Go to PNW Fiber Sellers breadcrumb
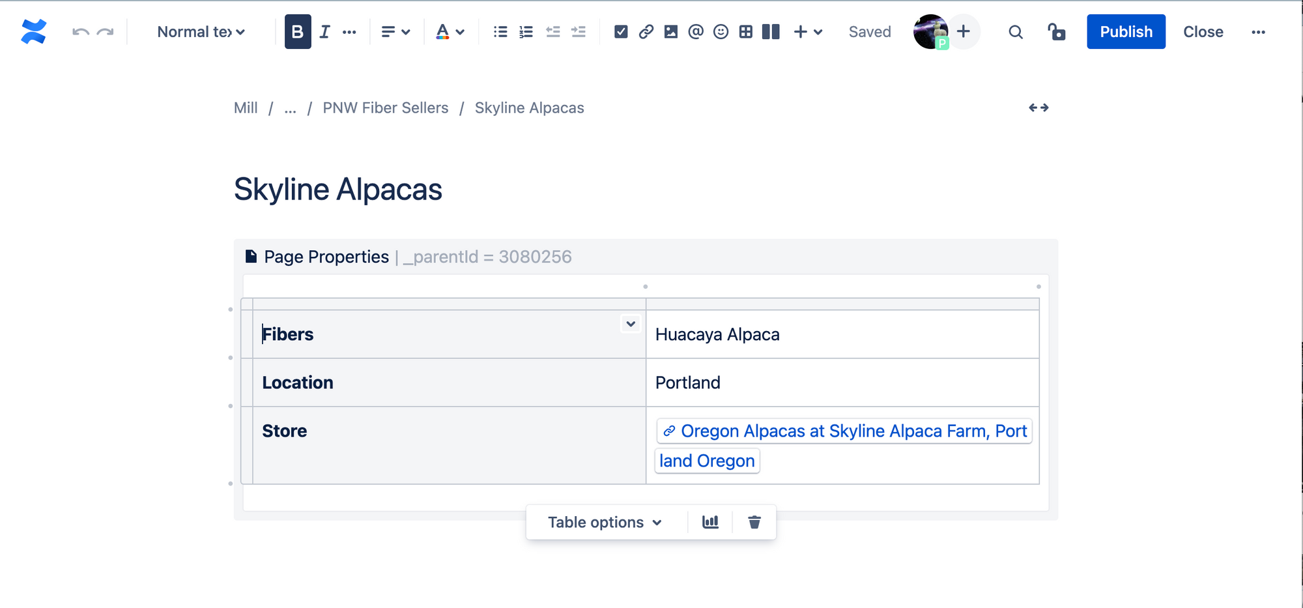The width and height of the screenshot is (1303, 608). point(386,108)
